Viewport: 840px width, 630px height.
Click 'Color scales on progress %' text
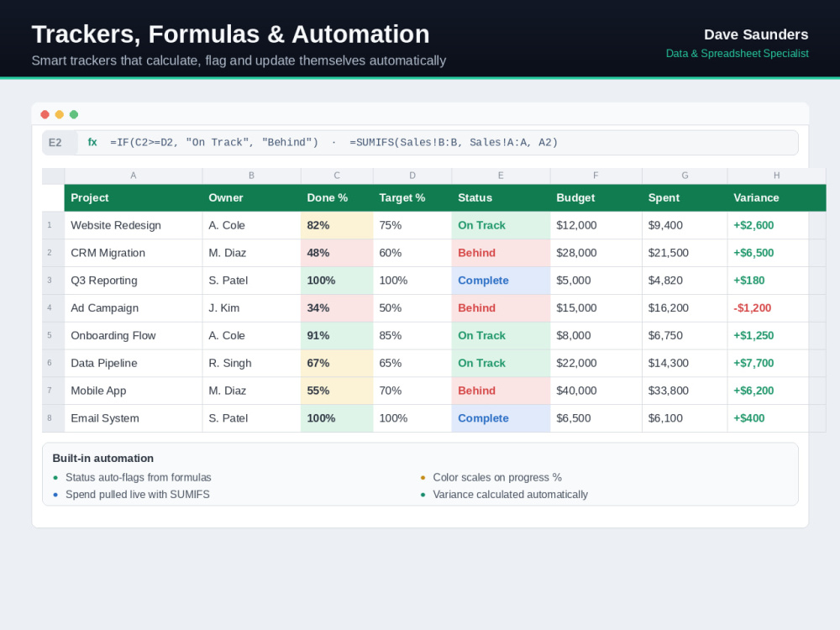point(497,477)
